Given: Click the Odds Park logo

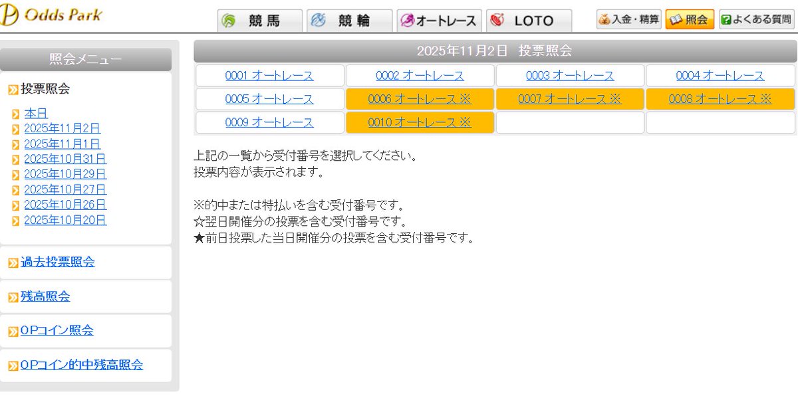Looking at the screenshot, I should click(x=51, y=14).
